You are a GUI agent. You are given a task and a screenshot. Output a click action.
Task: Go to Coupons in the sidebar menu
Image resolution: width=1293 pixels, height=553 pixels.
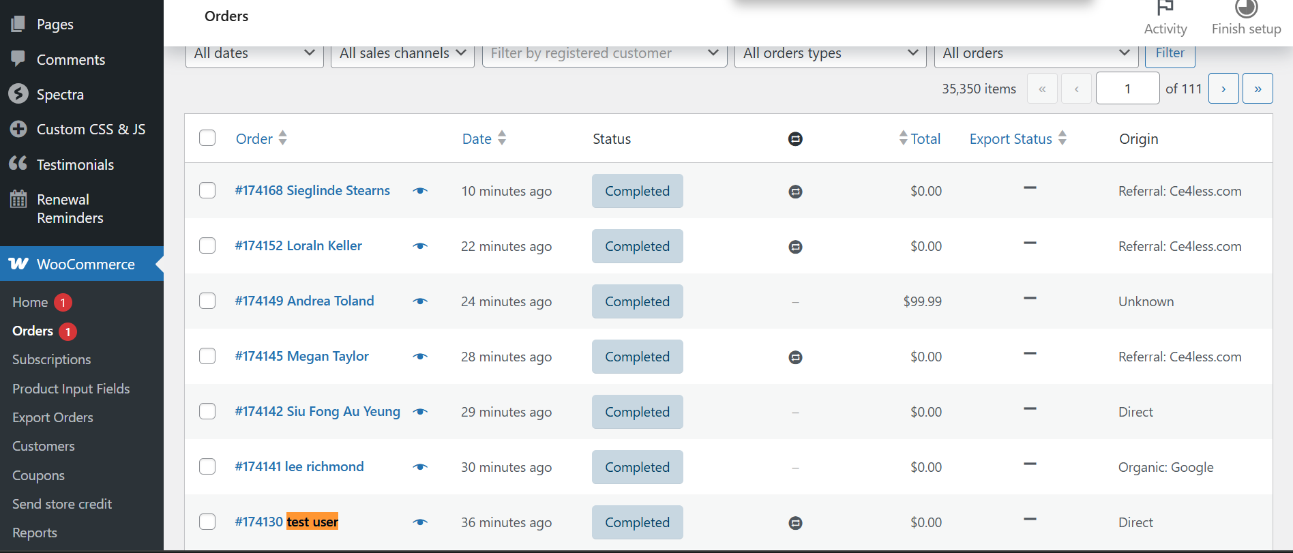[38, 475]
